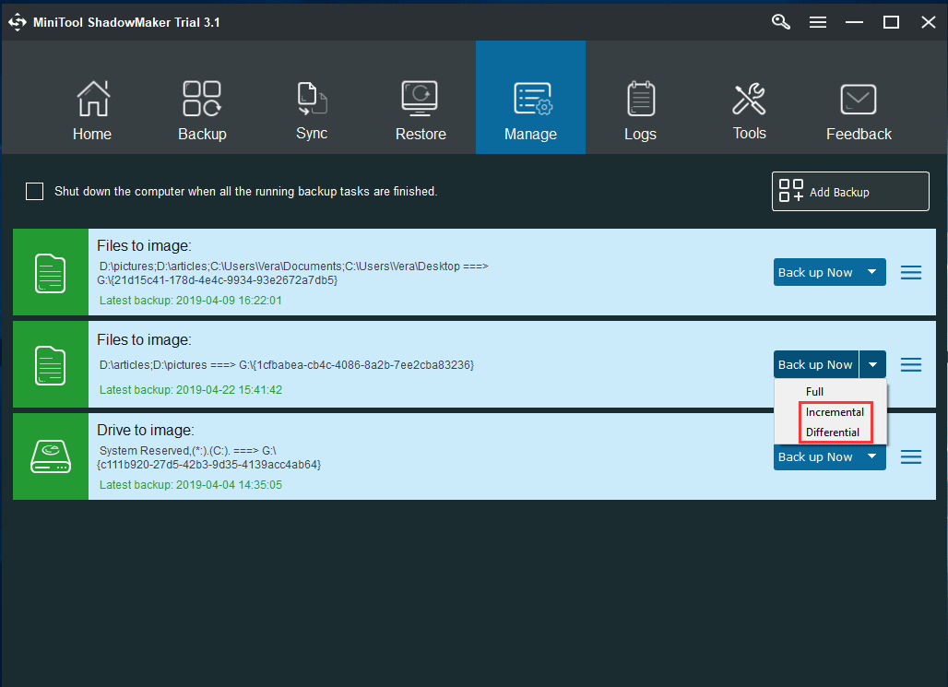Viewport: 948px width, 687px height.
Task: Click file icon of 2019-04-09 backup task
Action: click(x=50, y=273)
